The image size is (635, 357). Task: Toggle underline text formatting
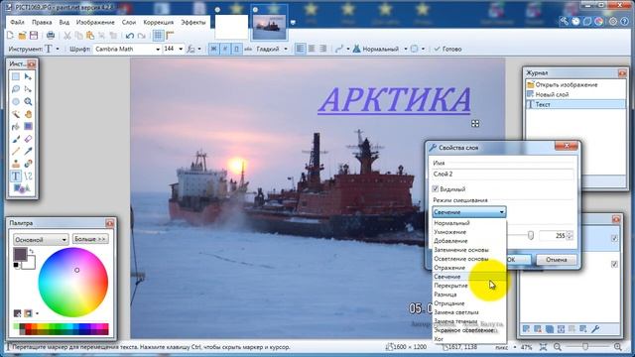236,49
